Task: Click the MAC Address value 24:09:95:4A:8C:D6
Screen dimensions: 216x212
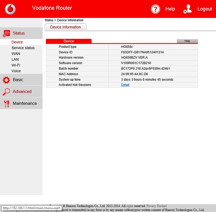Action: pos(135,74)
